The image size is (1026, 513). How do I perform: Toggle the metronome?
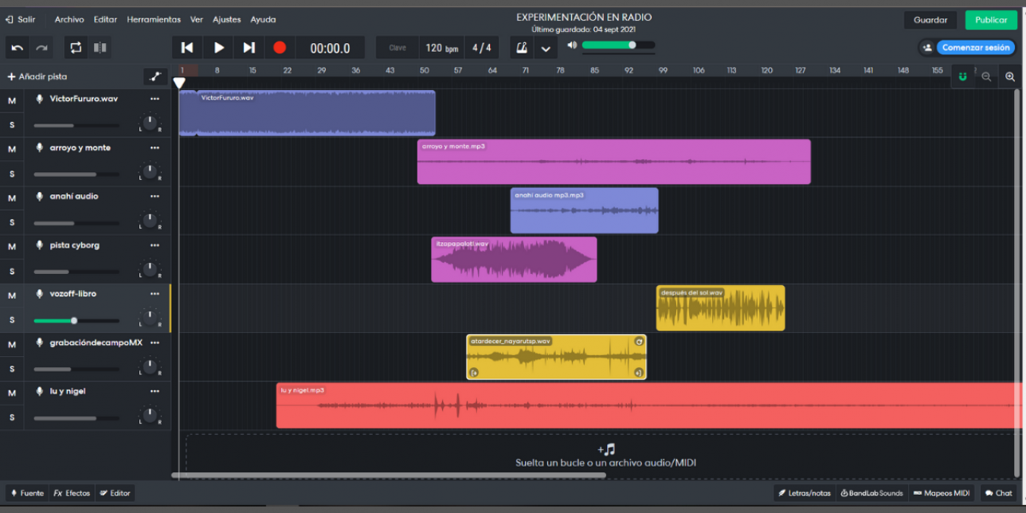click(522, 48)
